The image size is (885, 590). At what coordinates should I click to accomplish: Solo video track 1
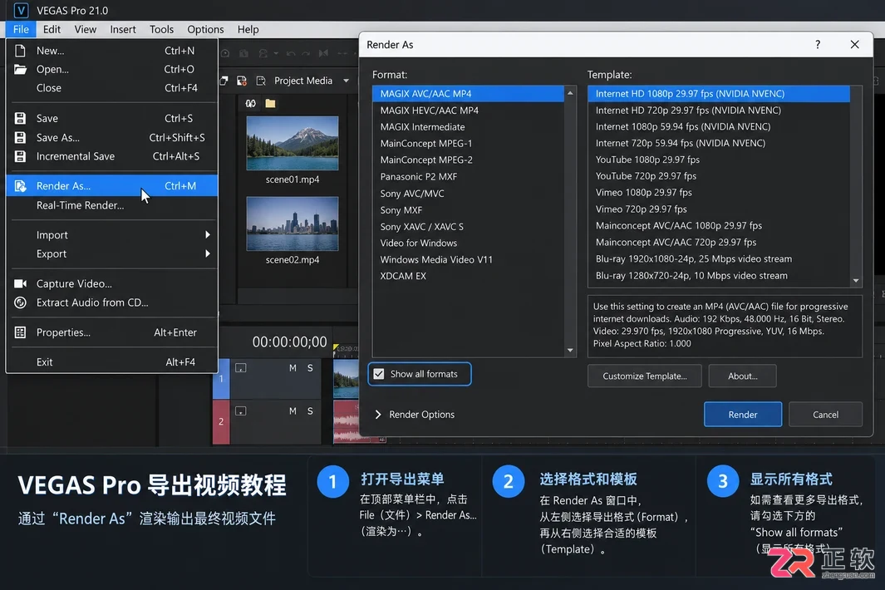(310, 368)
